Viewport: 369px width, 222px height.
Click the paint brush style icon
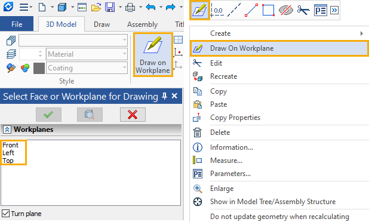coord(11,68)
